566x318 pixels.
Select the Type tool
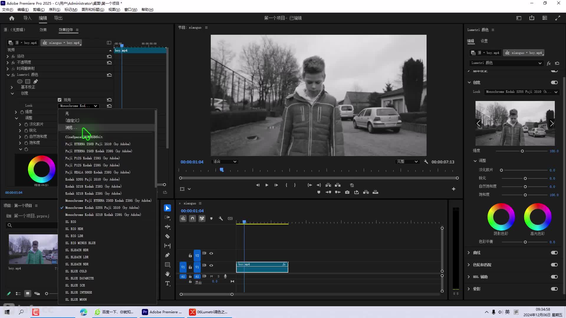167,283
